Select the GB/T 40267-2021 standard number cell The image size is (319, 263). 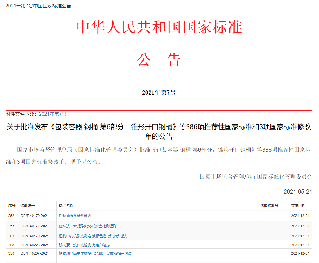35,253
